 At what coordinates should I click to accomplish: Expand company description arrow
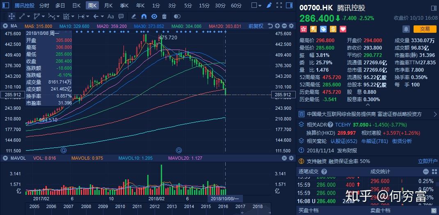click(435, 114)
